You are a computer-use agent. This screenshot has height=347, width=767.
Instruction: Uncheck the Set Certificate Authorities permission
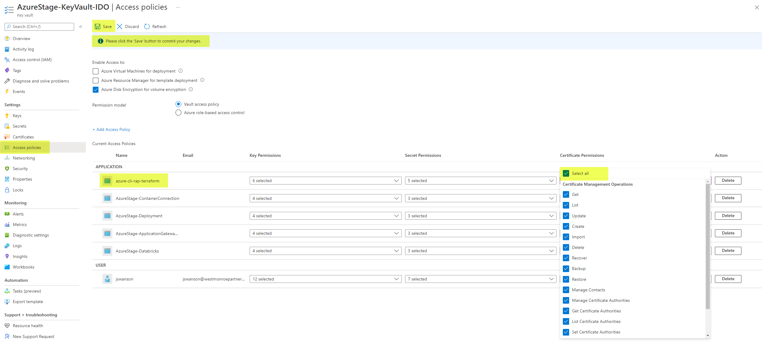coord(566,332)
